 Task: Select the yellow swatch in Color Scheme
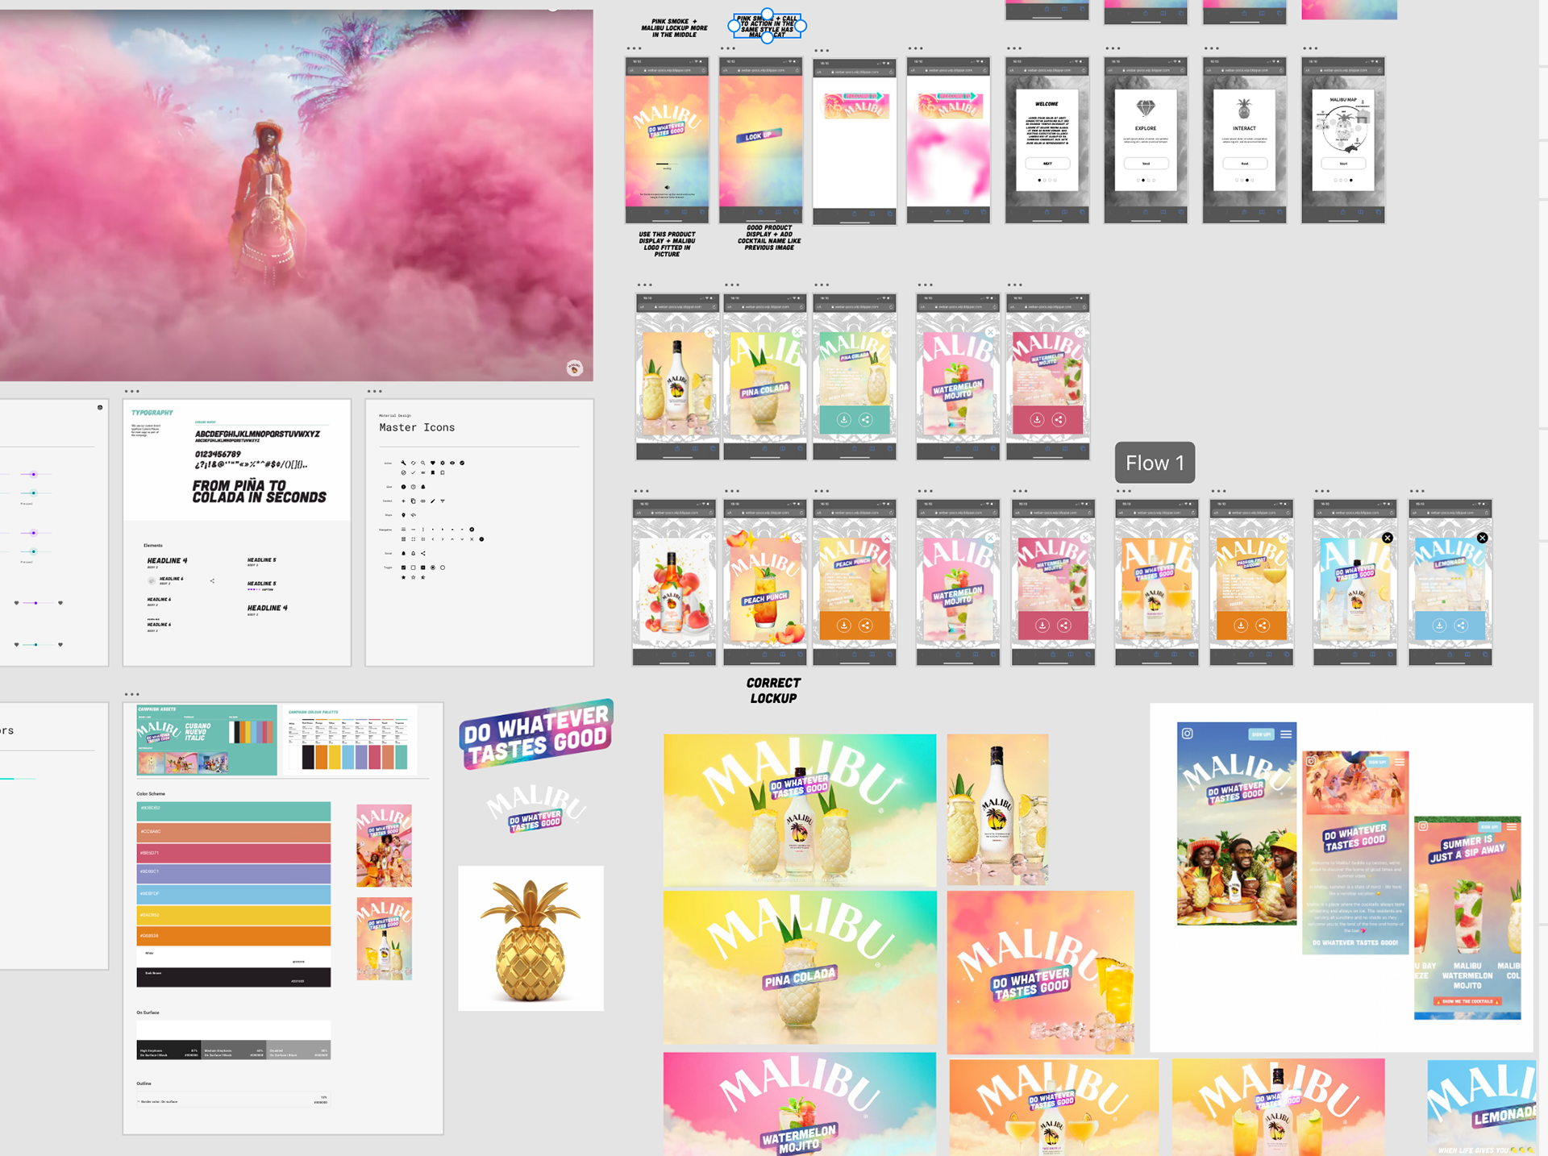click(x=234, y=915)
